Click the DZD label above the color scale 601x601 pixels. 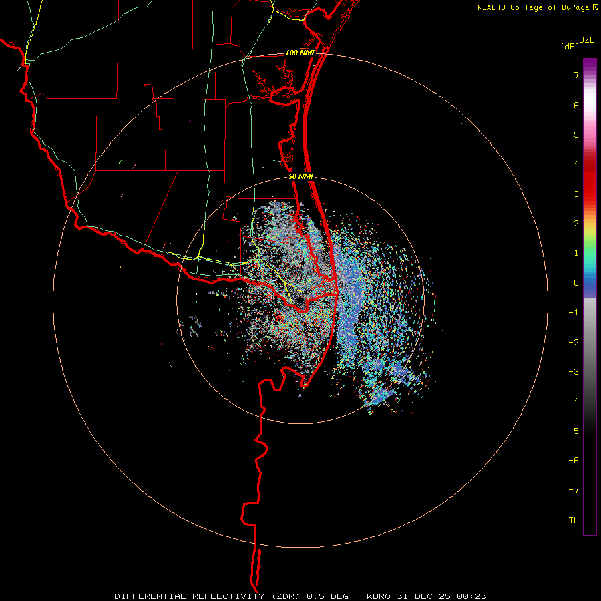pyautogui.click(x=587, y=40)
